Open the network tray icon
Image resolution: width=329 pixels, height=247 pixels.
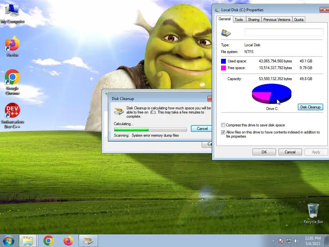289,241
